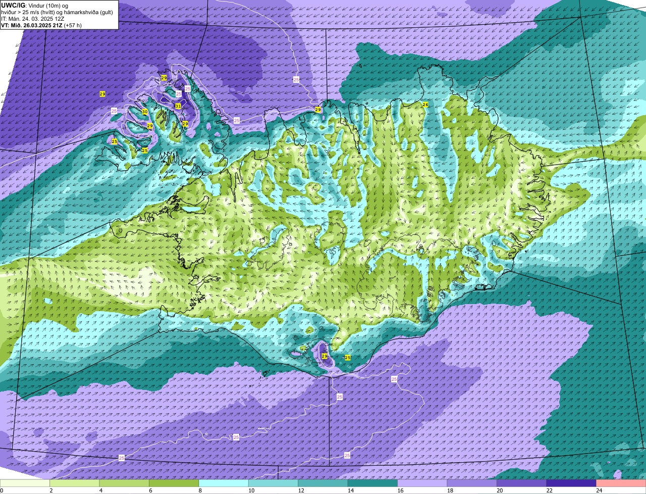Screen dimensions: 646x494
Task: Click the title line "UWC/IG: Vindur (10m) og"
Action: (x=34, y=5)
